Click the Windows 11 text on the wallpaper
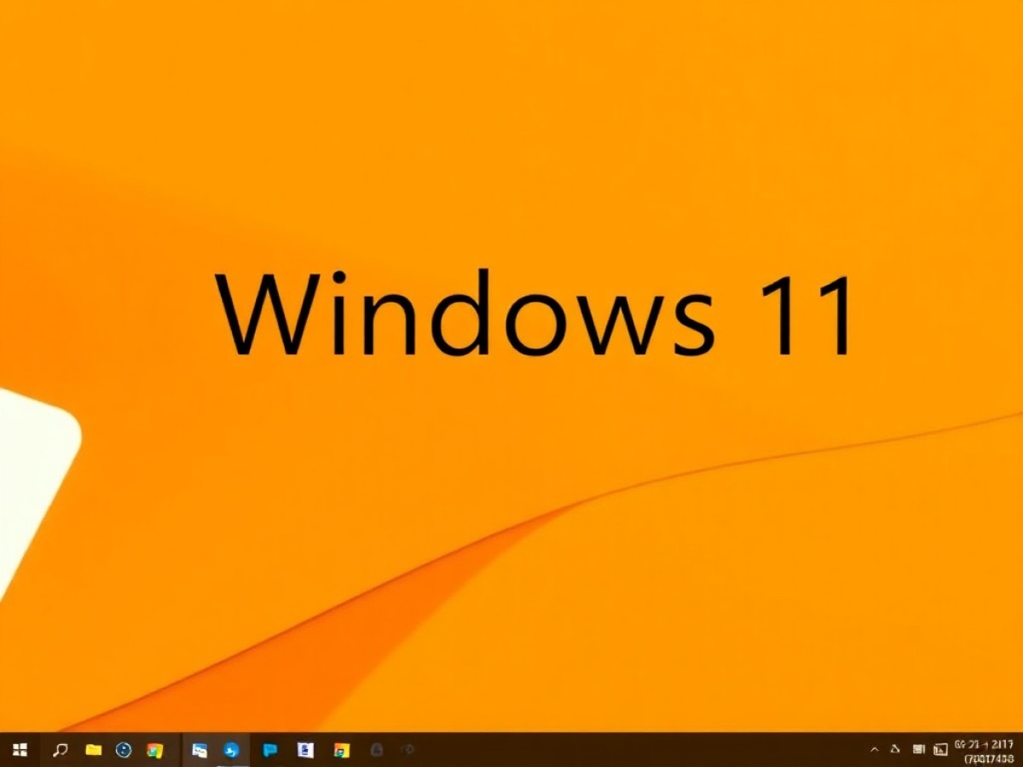This screenshot has width=1023, height=767. click(535, 314)
